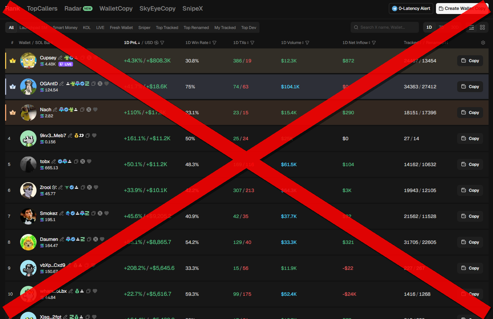Favorite wallet 9kv3...Meb7 heart

(94, 135)
